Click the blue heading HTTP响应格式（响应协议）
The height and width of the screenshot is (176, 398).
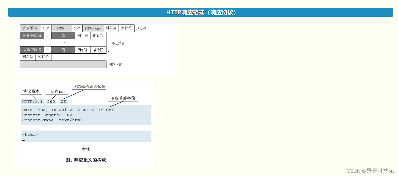201,12
